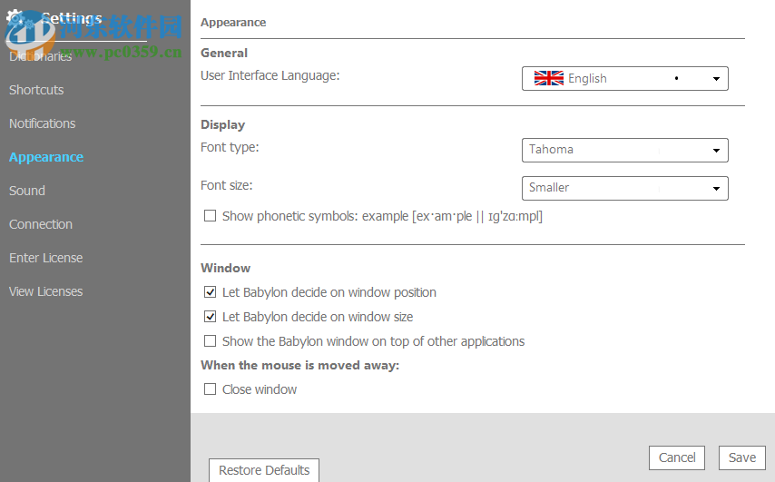Click the UK flag language icon
775x482 pixels.
click(549, 79)
